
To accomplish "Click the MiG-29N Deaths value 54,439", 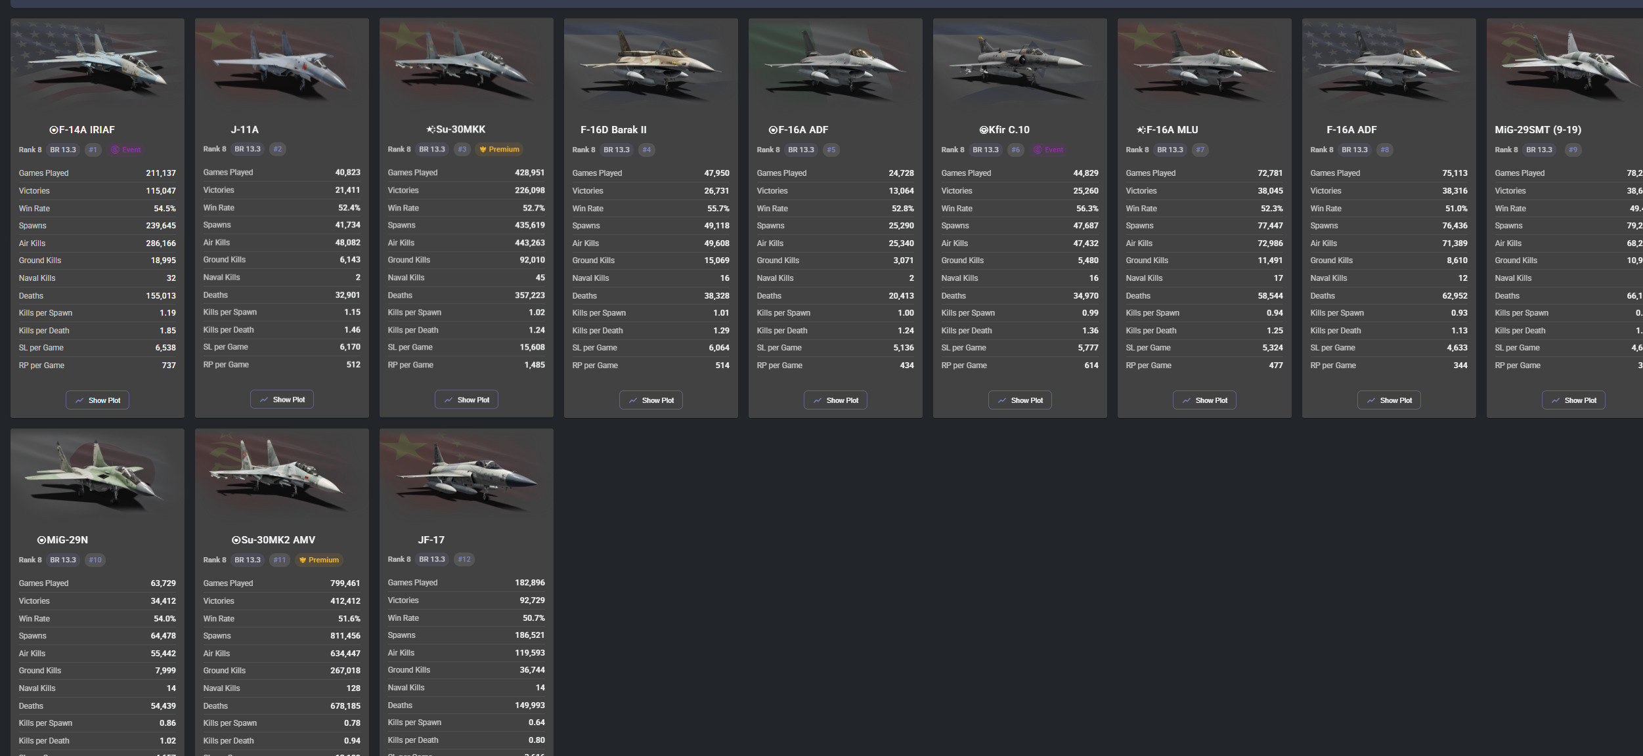I will [164, 706].
